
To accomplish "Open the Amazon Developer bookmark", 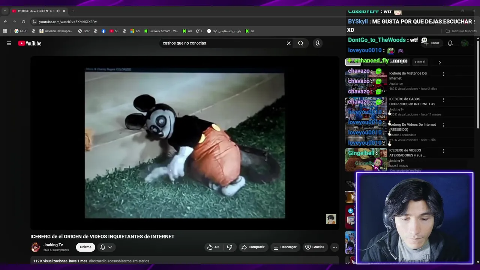I will click(56, 31).
